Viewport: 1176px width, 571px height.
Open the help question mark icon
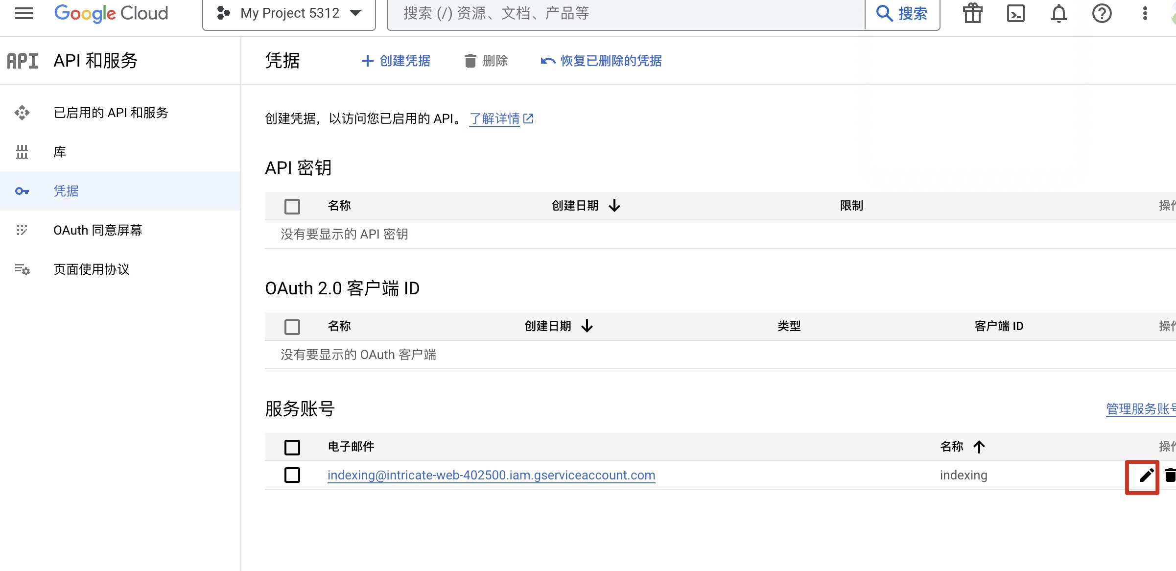[x=1102, y=13]
